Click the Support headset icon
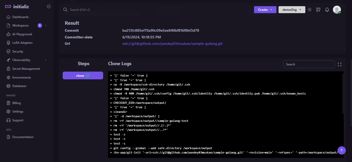 coord(8,120)
